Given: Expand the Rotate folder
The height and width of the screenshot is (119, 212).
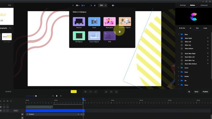Looking at the screenshot, I should [x=179, y=76].
